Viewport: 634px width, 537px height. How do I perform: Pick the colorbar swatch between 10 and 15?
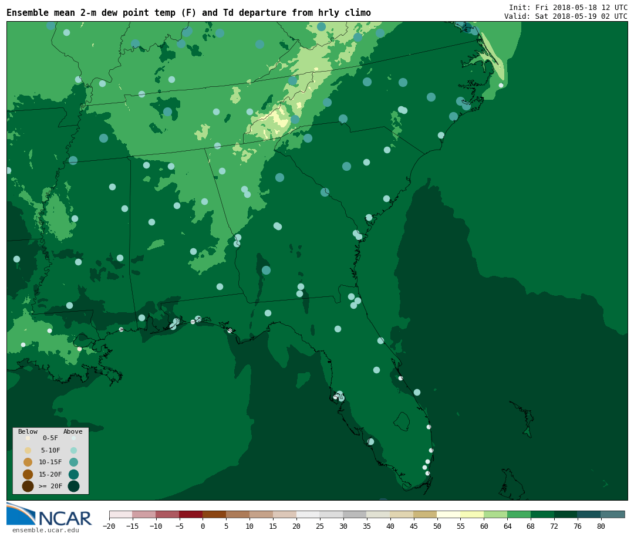pos(262,514)
